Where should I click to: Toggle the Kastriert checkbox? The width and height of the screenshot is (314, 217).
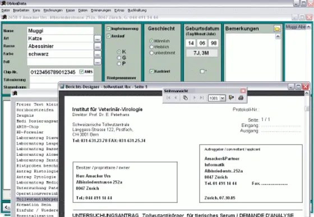coord(152,71)
